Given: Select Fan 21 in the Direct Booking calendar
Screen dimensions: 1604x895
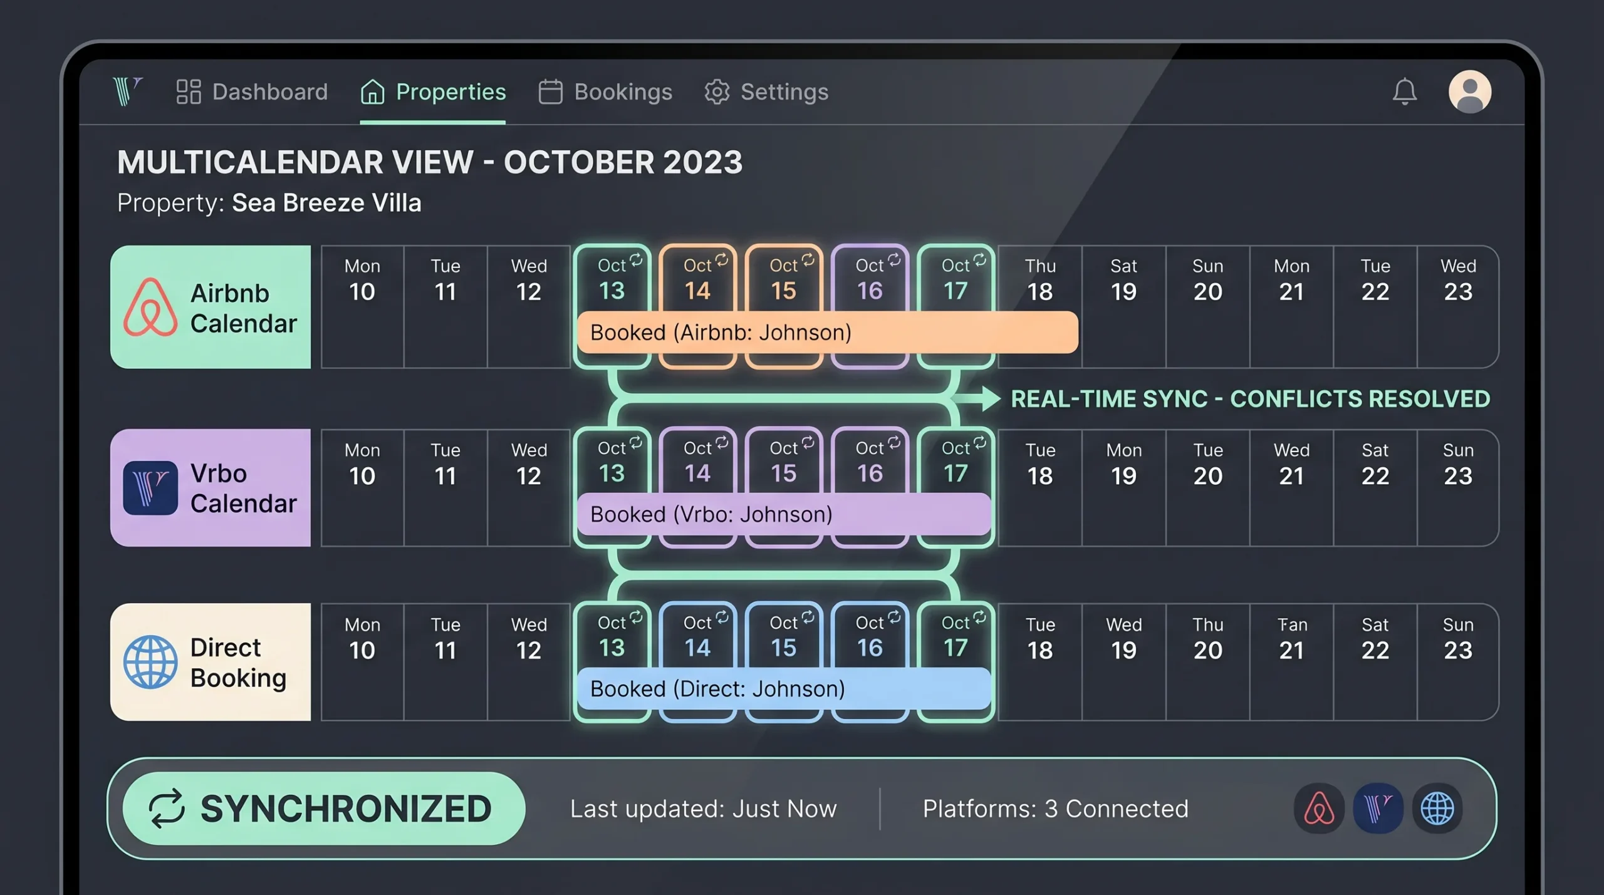Looking at the screenshot, I should pyautogui.click(x=1291, y=662).
